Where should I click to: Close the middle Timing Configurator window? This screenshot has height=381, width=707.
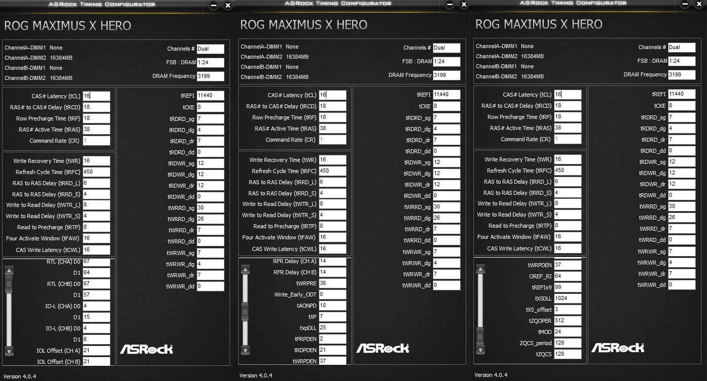click(464, 5)
